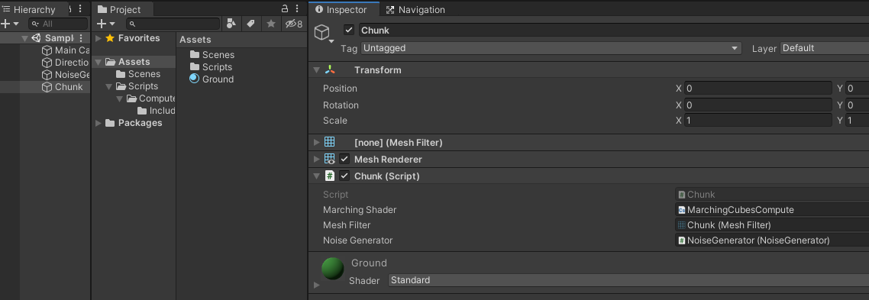Viewport: 869px width, 300px height.
Task: Expand the Mesh Renderer component arrow
Action: [x=316, y=159]
